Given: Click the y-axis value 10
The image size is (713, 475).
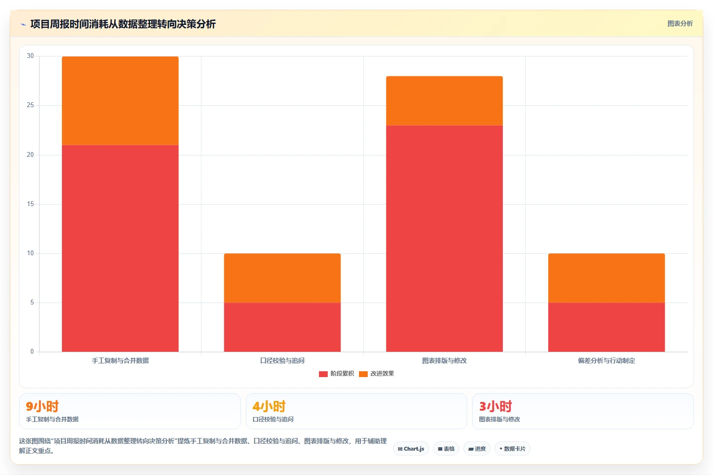Looking at the screenshot, I should [x=30, y=253].
